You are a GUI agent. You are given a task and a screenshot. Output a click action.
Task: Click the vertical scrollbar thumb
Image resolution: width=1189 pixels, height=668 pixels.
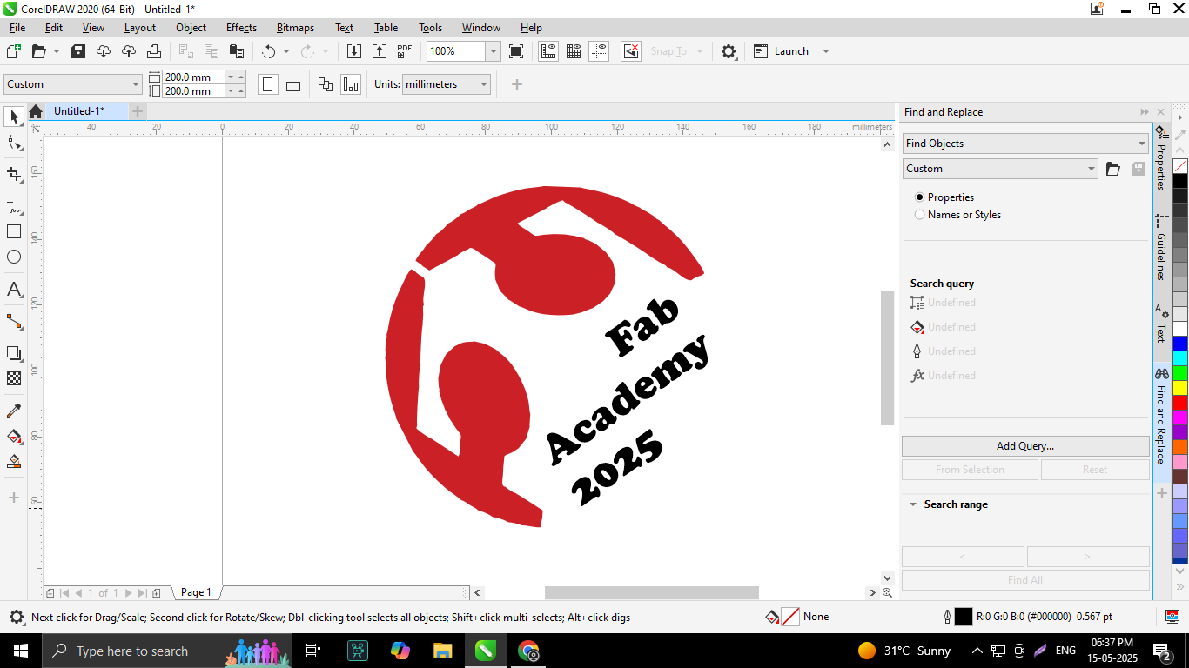[x=887, y=358]
